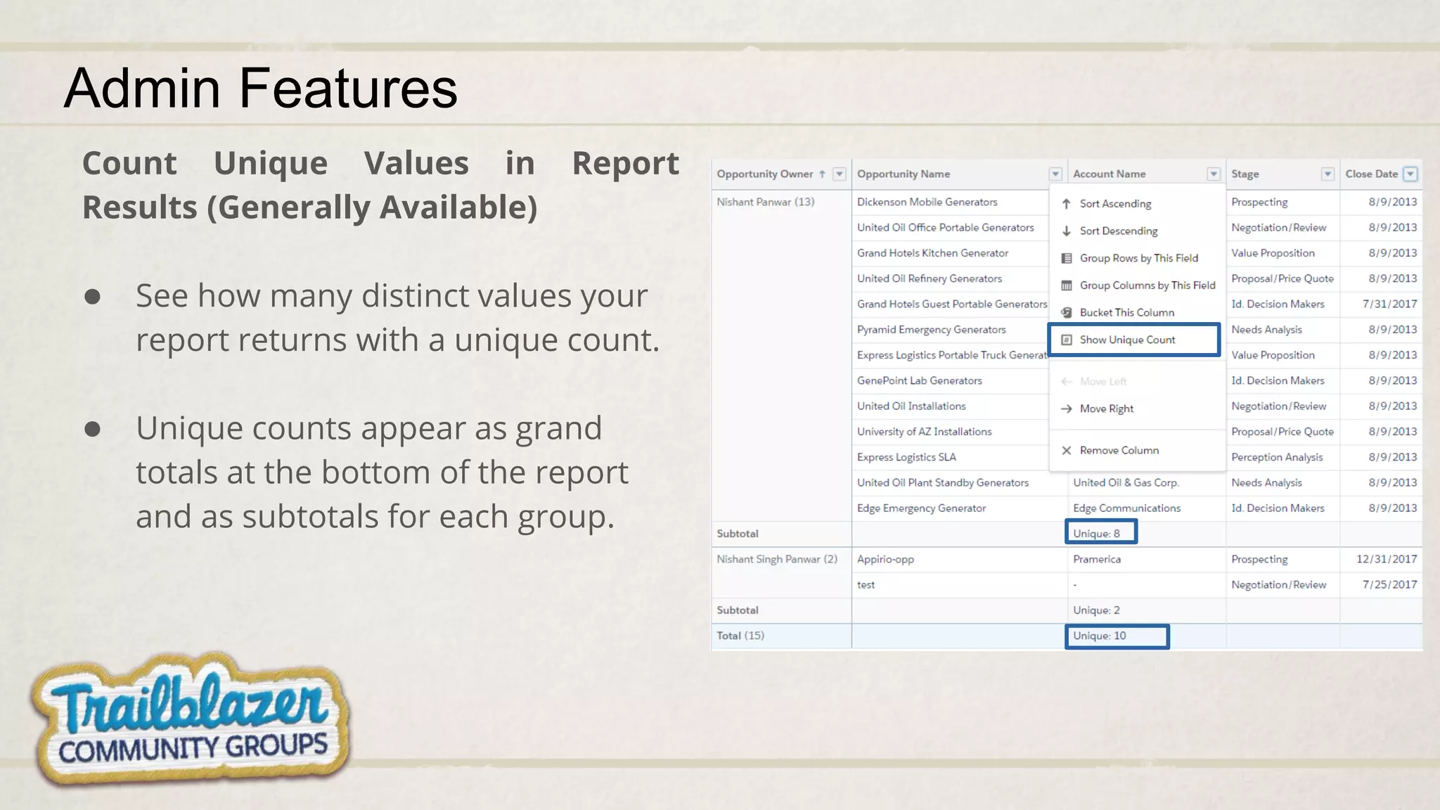Click the Sort Descending down-arrow icon
1440x810 pixels.
(1067, 231)
